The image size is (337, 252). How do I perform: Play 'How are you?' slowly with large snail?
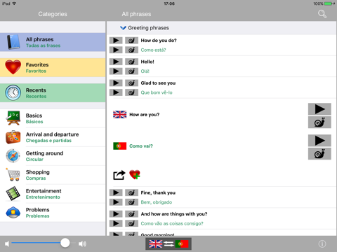click(319, 122)
